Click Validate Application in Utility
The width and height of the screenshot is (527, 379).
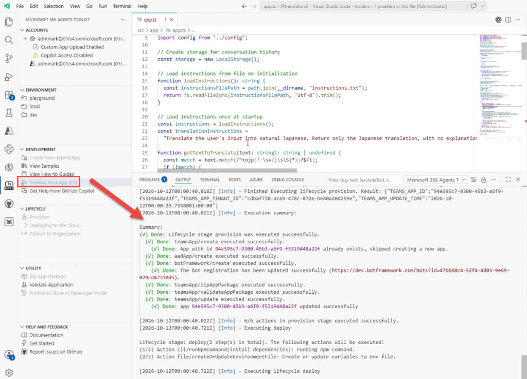point(51,285)
